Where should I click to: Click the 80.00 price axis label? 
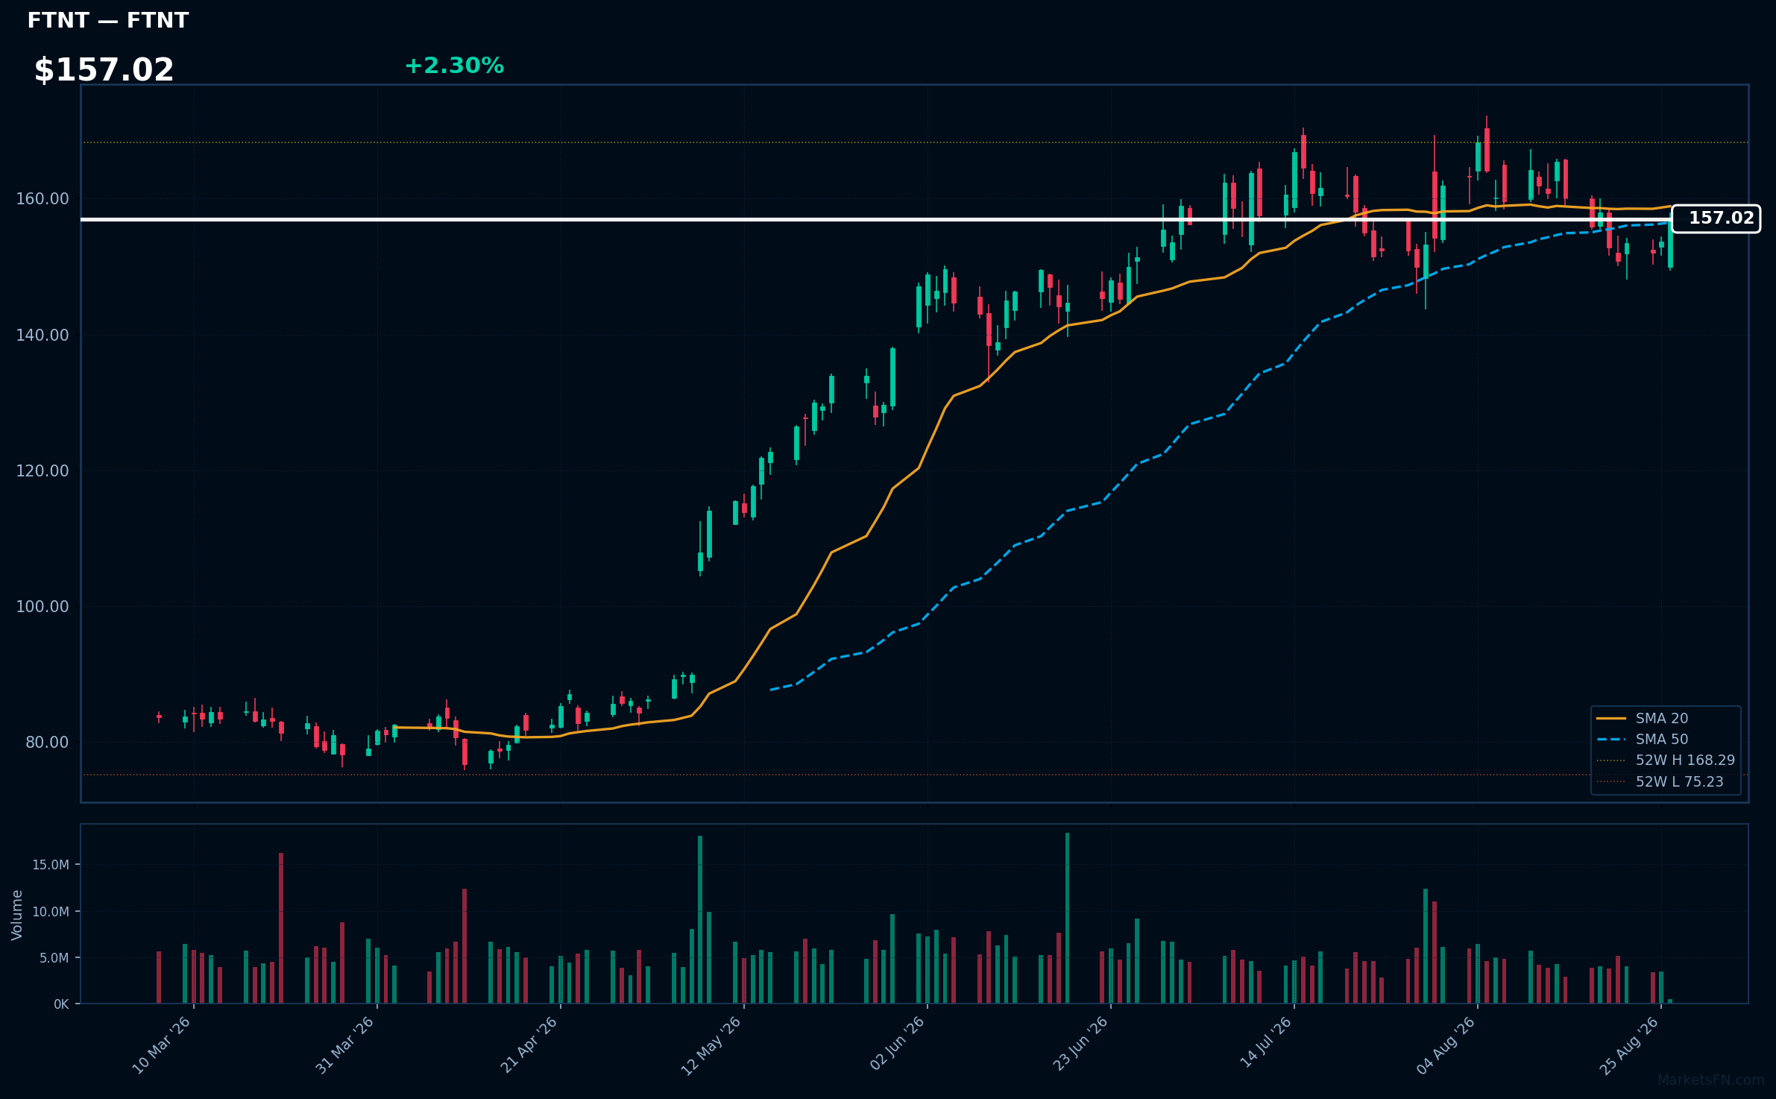tap(47, 743)
